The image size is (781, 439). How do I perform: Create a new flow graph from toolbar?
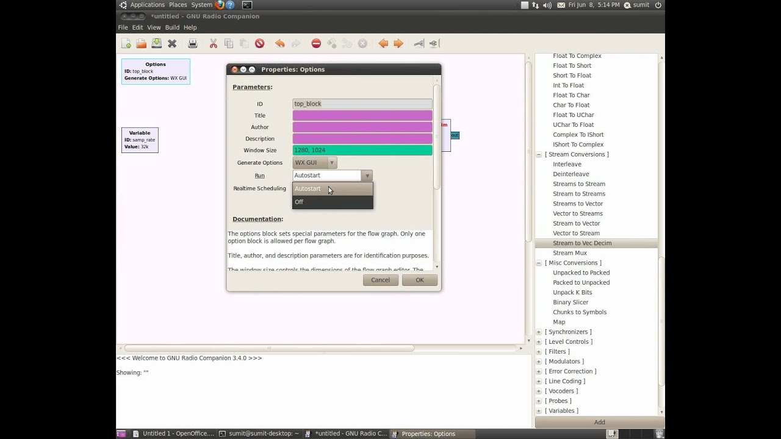click(x=126, y=43)
